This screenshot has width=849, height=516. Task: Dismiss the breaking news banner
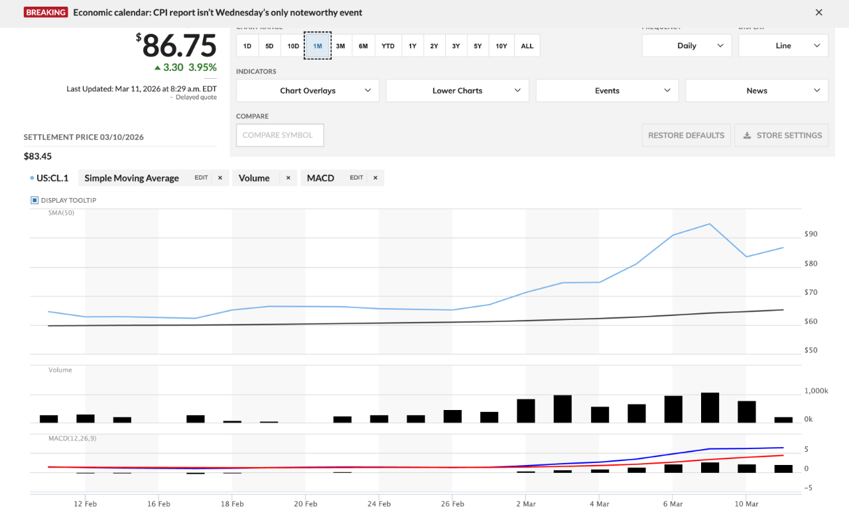click(818, 13)
